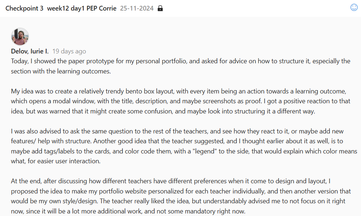Click the "19 days ago" timestamp
361x216 pixels.
(x=69, y=51)
